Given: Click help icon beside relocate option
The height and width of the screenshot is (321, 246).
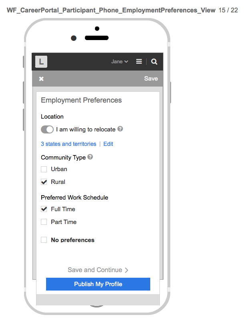Looking at the screenshot, I should pos(120,129).
